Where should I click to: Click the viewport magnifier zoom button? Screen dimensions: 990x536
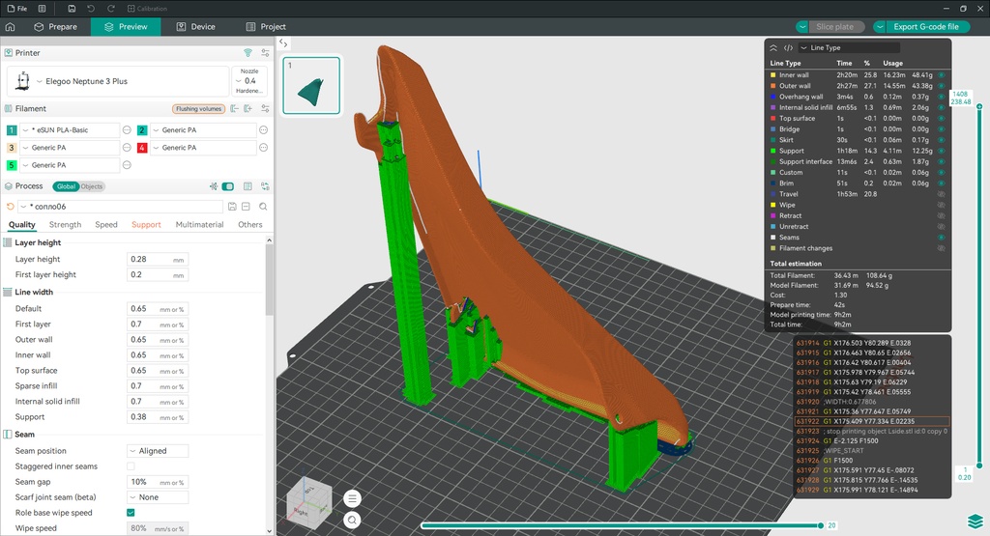click(352, 520)
